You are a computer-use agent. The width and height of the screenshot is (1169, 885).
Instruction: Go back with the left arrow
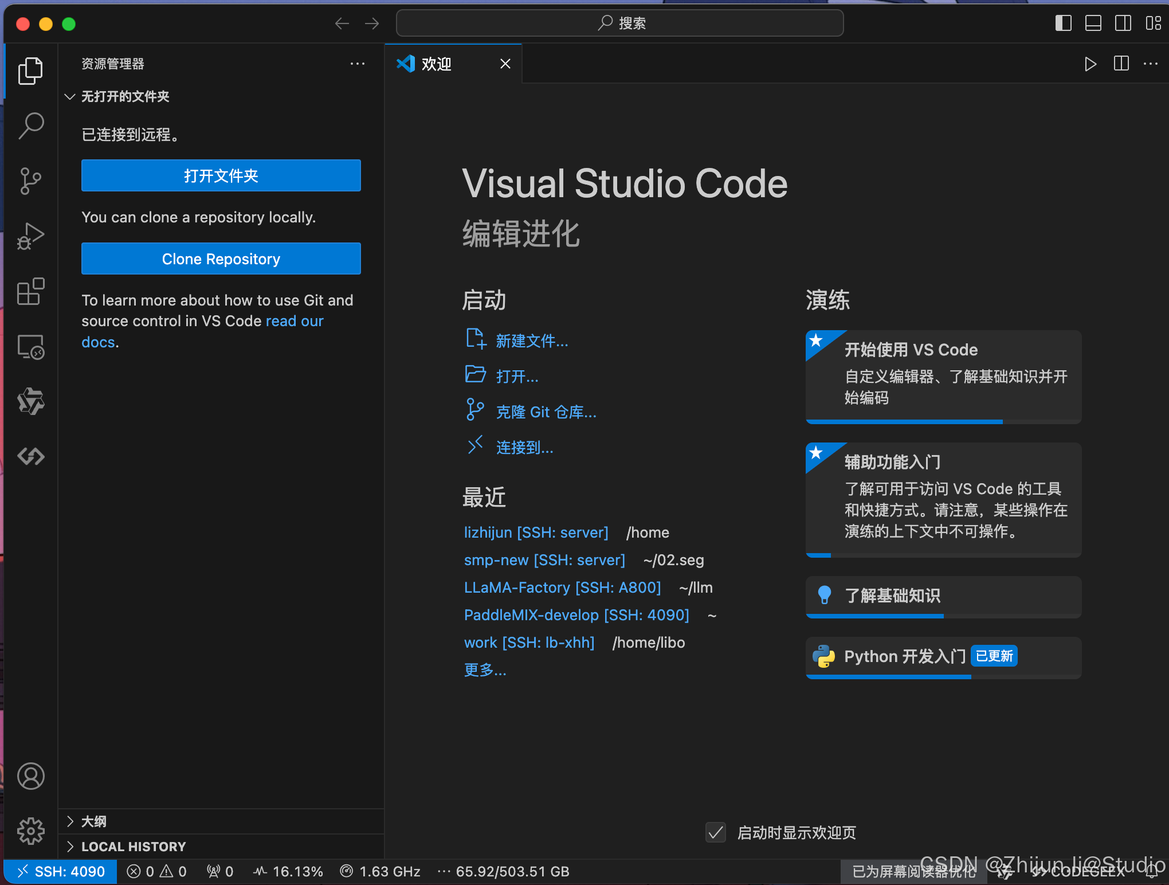(x=342, y=24)
